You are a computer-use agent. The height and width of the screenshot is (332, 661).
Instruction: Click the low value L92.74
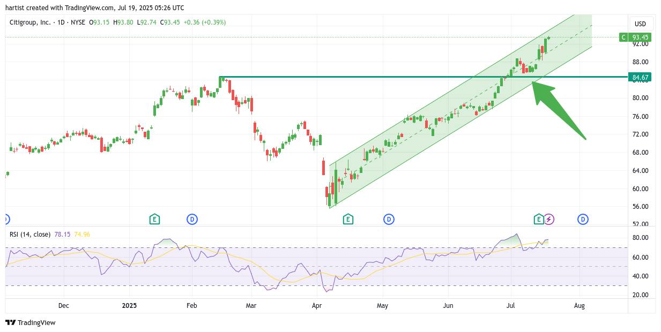click(x=146, y=22)
